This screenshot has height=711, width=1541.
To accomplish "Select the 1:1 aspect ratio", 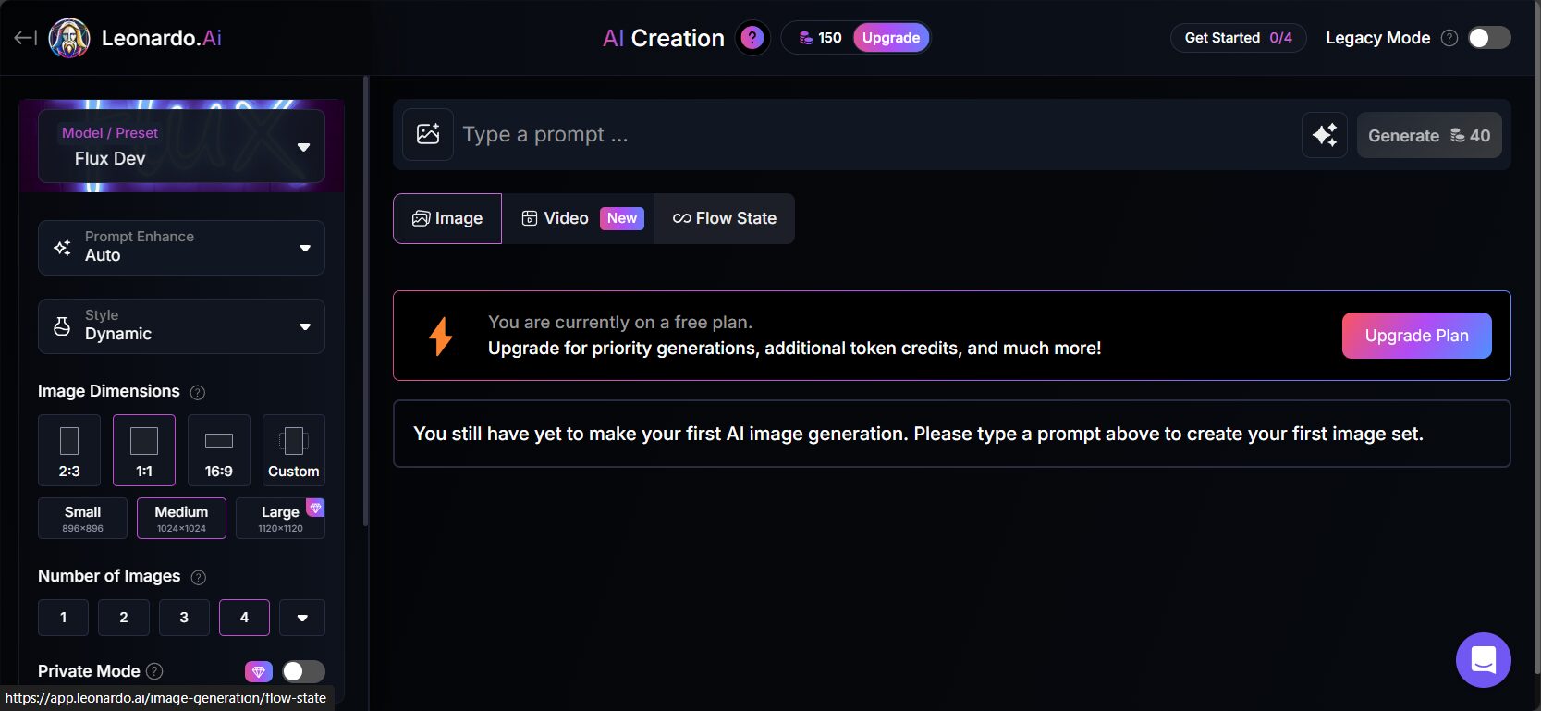I will click(x=144, y=450).
